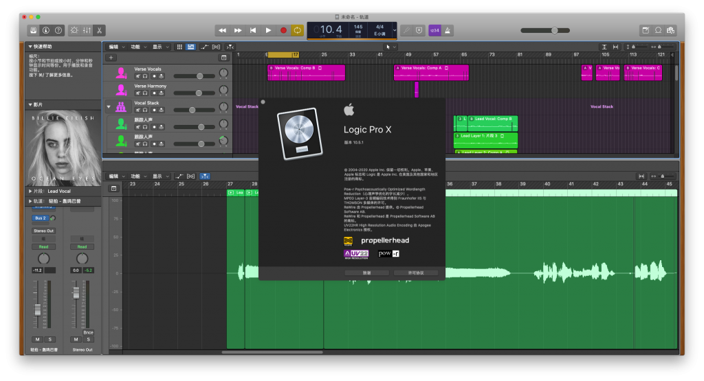
Task: Open the tracks area 编辑 menu
Action: pyautogui.click(x=116, y=47)
